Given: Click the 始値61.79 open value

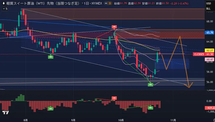Looking at the screenshot, I should (x=120, y=3).
